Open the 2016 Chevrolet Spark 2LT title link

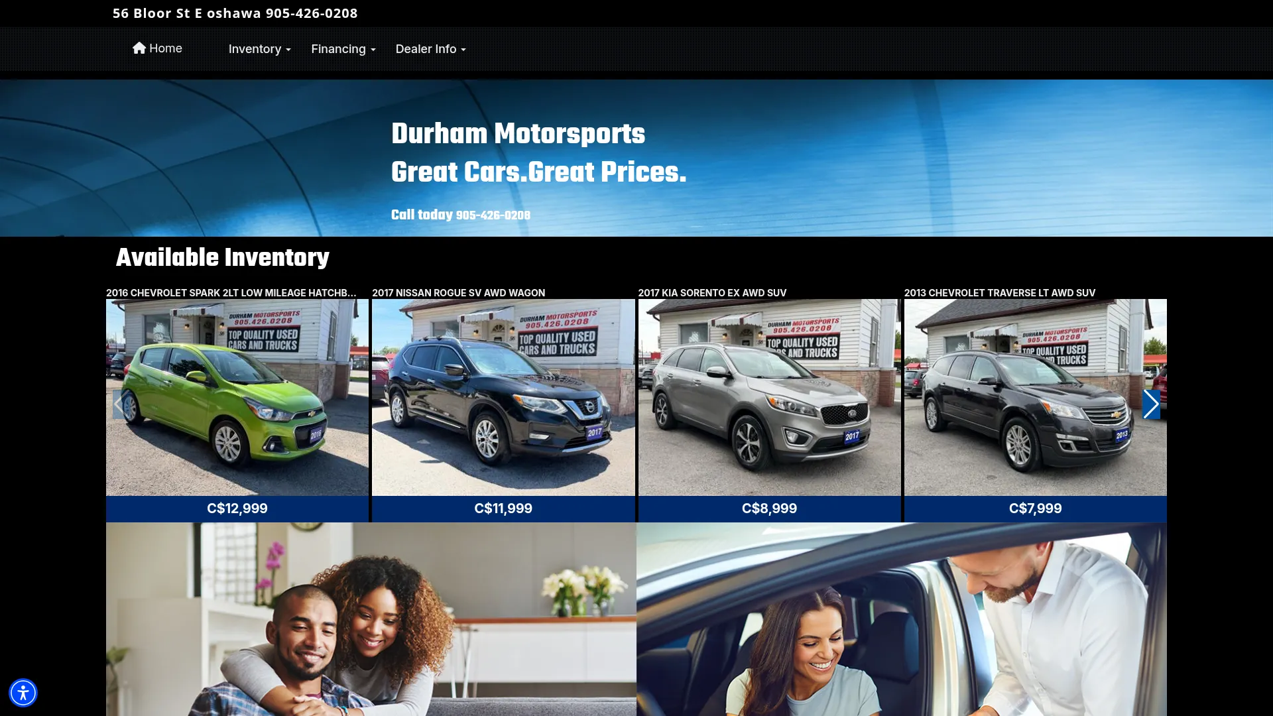coord(231,292)
